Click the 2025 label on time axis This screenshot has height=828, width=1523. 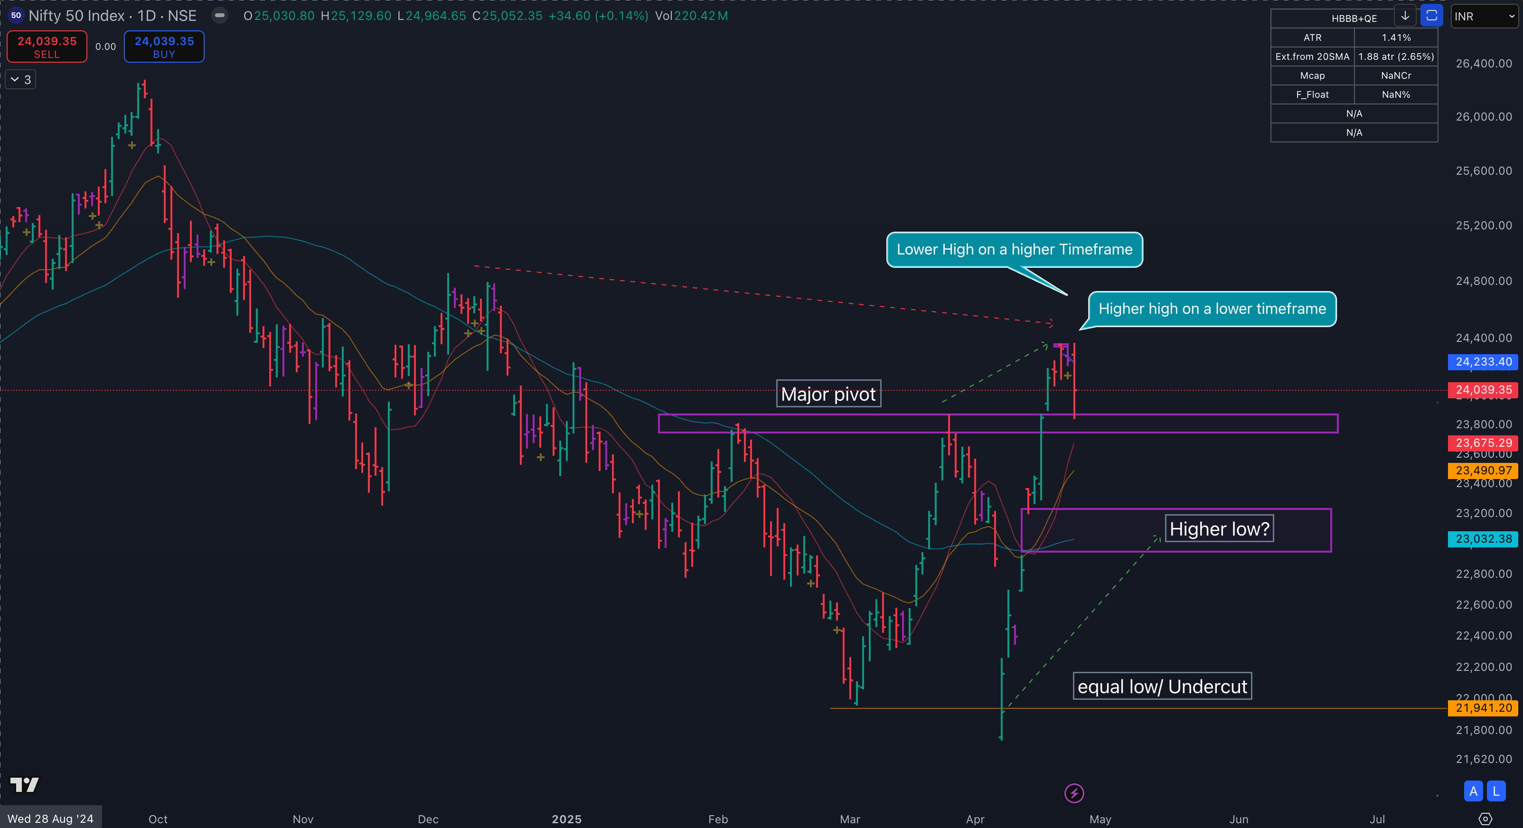566,819
